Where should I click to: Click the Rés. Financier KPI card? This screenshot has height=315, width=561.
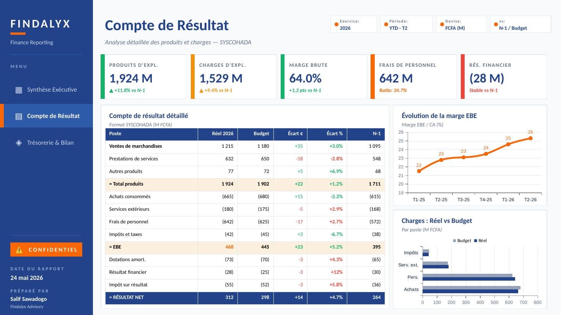click(504, 77)
